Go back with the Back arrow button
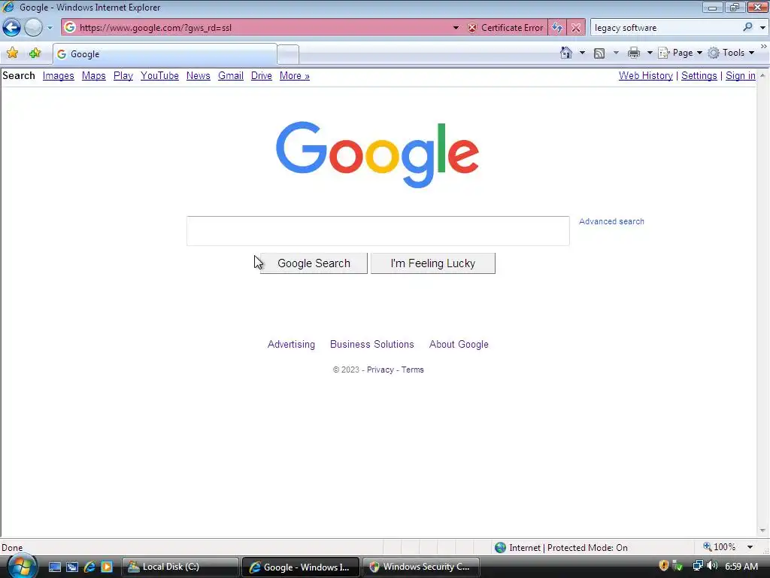 (x=12, y=28)
